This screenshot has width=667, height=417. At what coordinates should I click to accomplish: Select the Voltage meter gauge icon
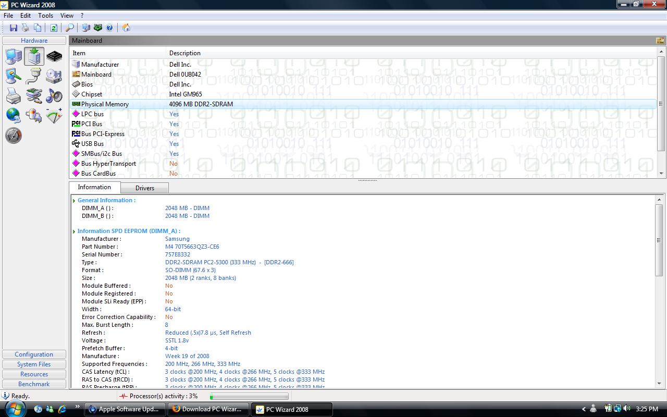pos(54,115)
